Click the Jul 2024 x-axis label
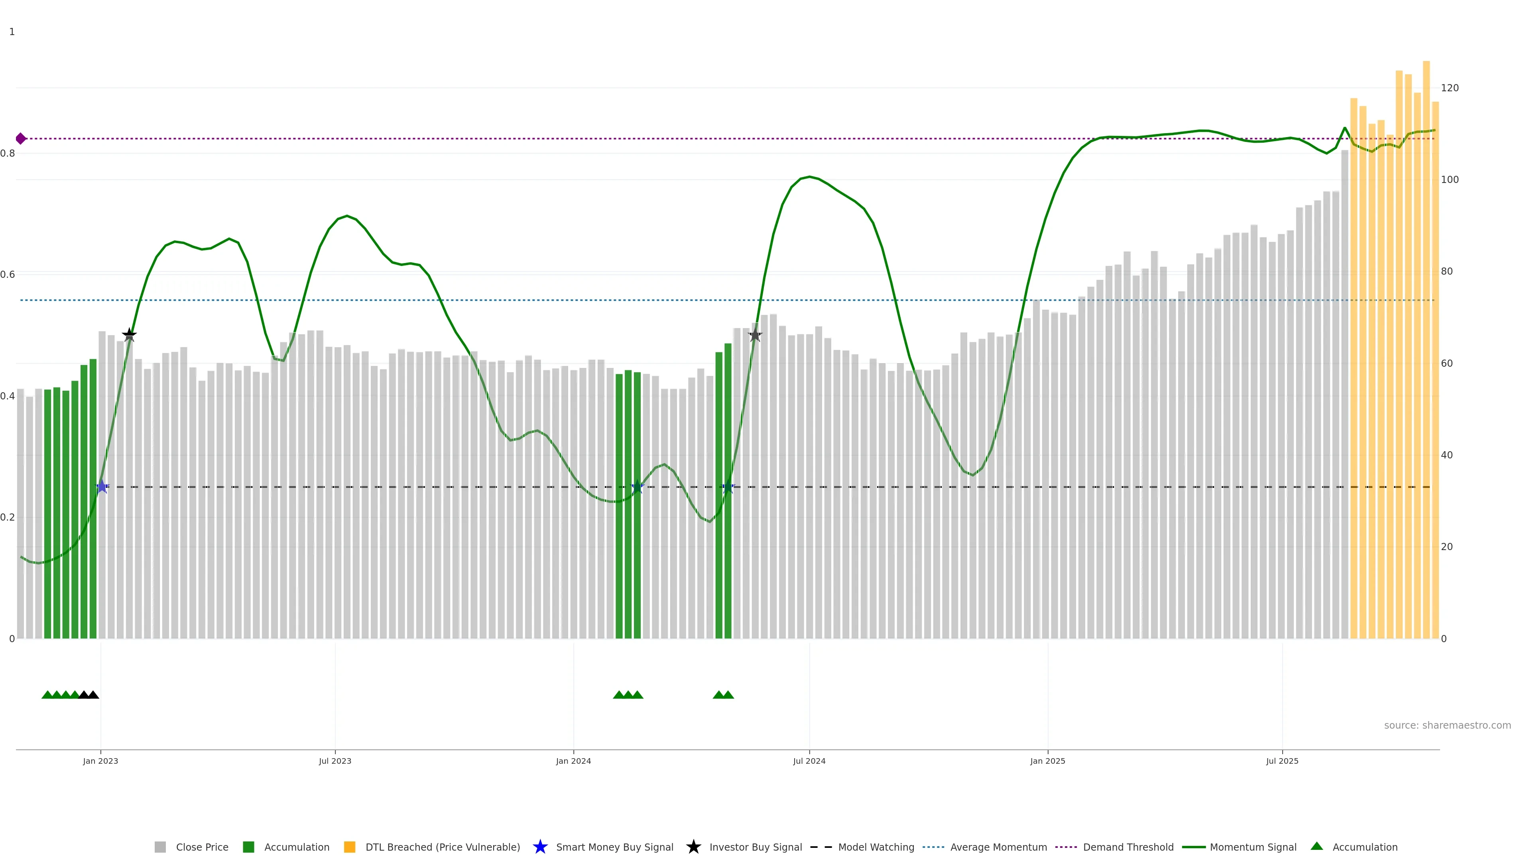The width and height of the screenshot is (1531, 861). (x=809, y=761)
